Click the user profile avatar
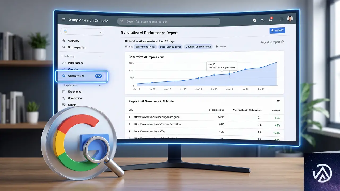The height and width of the screenshot is (191, 340). [290, 19]
